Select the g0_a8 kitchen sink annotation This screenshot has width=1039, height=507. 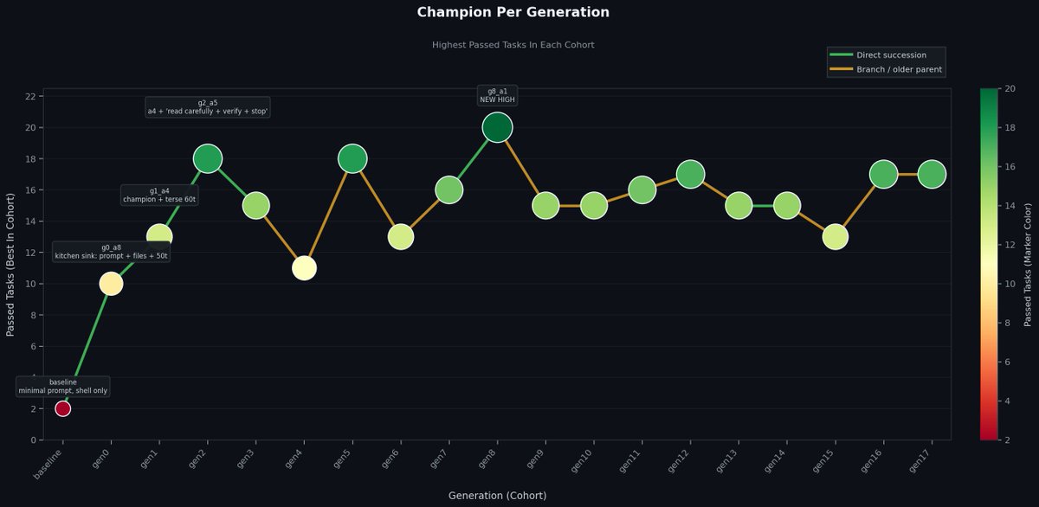tap(111, 252)
